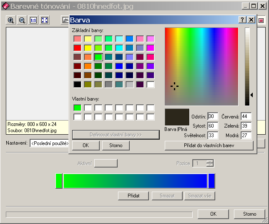The width and height of the screenshot is (269, 224).
Task: Click the zoom in magnifier icon
Action: tap(11, 20)
